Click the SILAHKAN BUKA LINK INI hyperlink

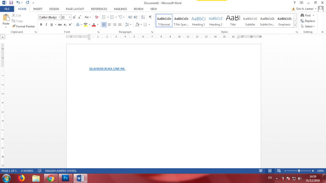point(107,69)
